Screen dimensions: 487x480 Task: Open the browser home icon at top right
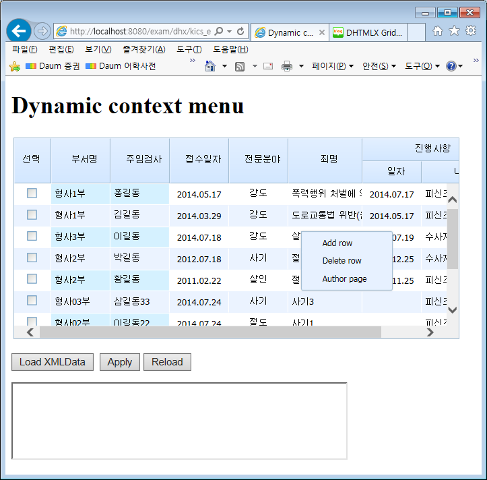[x=438, y=31]
